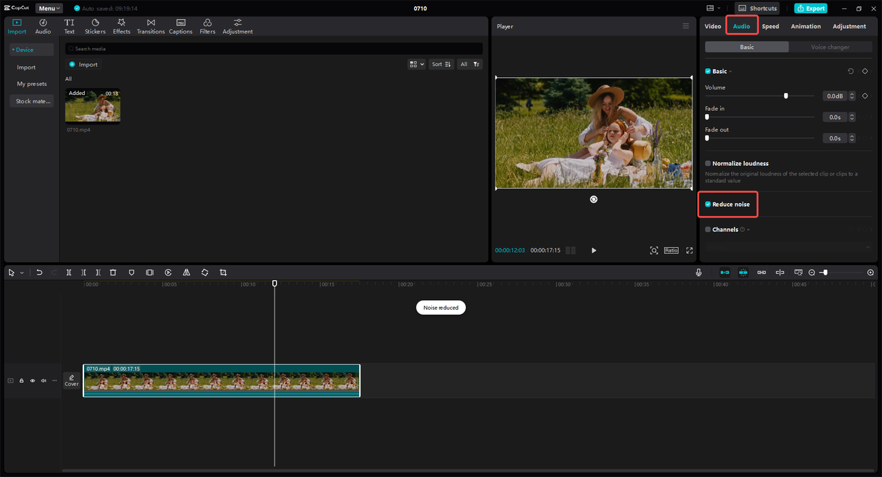
Task: Click the fullscreen icon in Player
Action: pos(689,251)
